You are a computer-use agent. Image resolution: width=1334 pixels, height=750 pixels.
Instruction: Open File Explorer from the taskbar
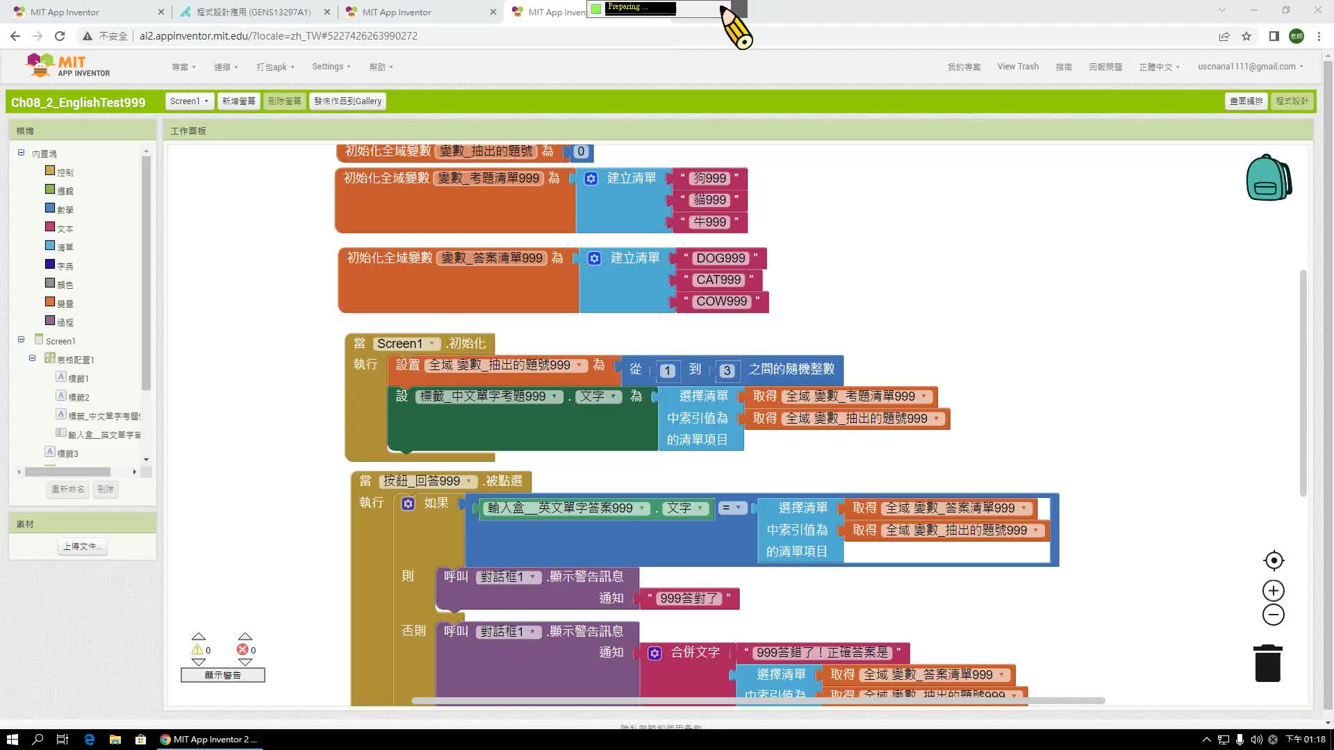click(115, 740)
